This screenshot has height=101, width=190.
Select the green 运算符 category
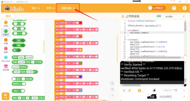pyautogui.click(x=6, y=33)
